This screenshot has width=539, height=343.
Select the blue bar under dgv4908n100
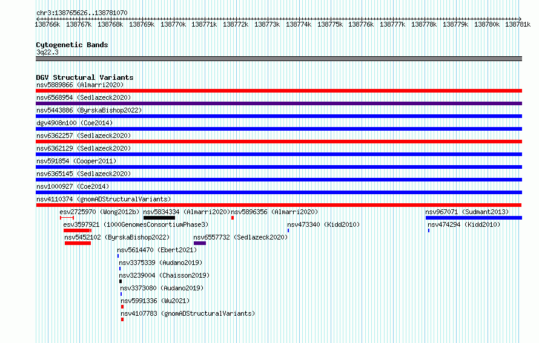(x=279, y=129)
